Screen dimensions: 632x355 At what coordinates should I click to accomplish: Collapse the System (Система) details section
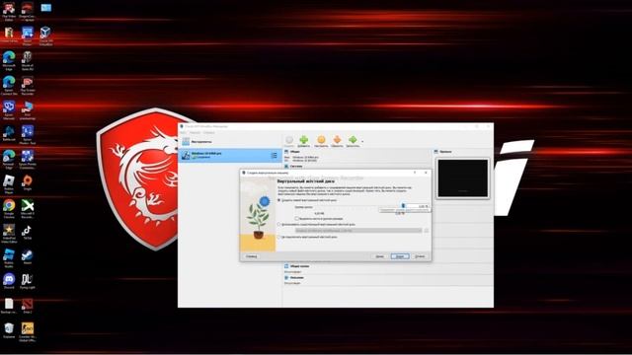pos(296,166)
